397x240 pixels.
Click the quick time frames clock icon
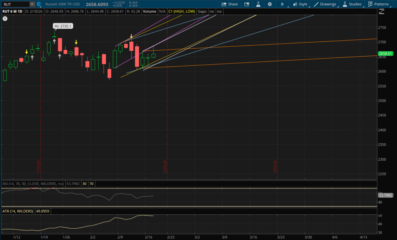pos(247,4)
